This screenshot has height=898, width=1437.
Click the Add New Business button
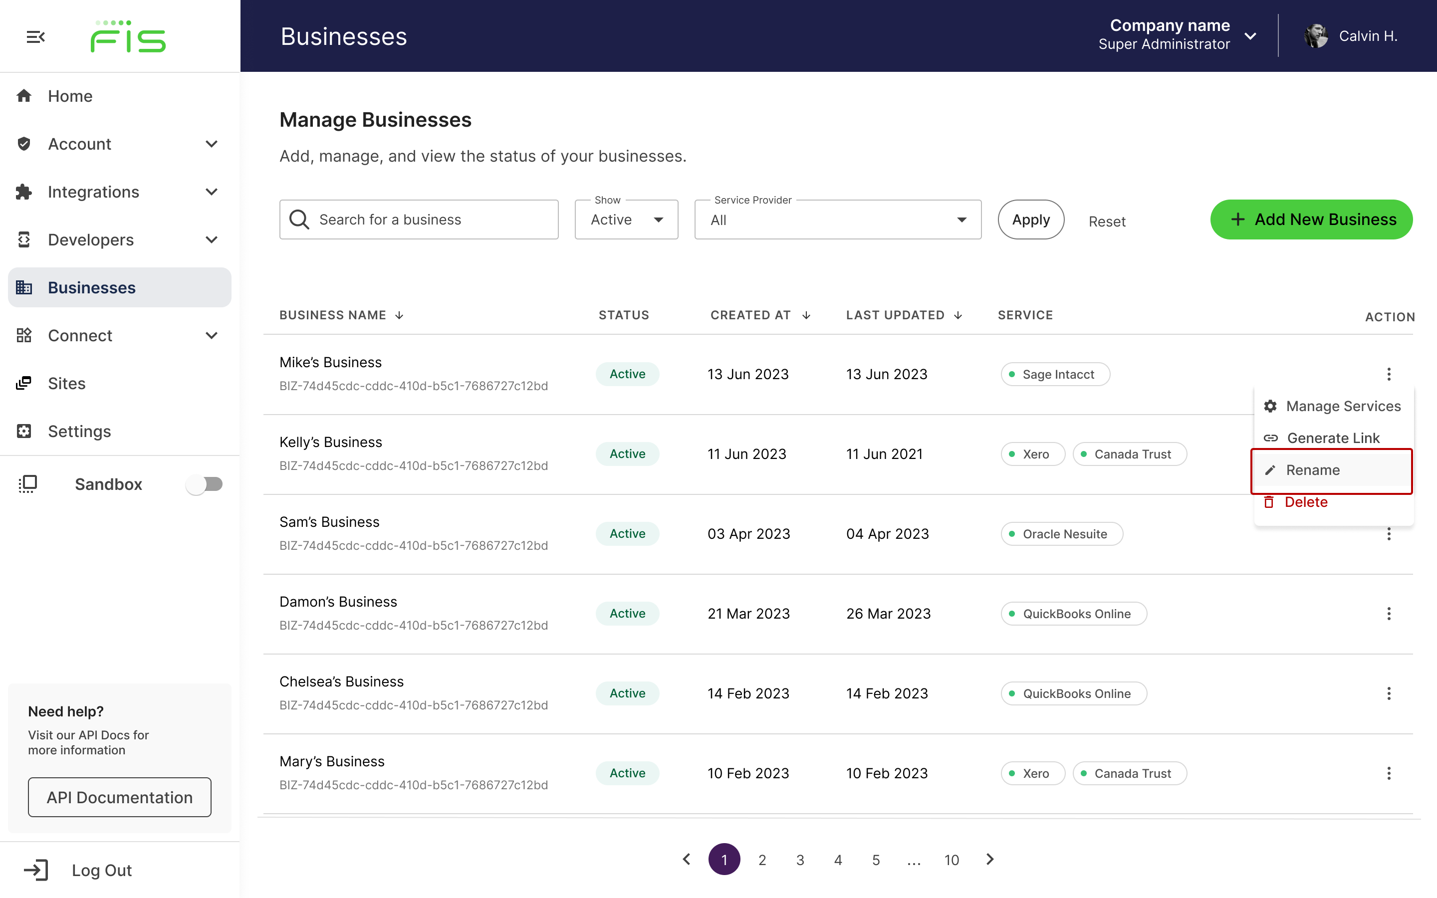(1312, 220)
